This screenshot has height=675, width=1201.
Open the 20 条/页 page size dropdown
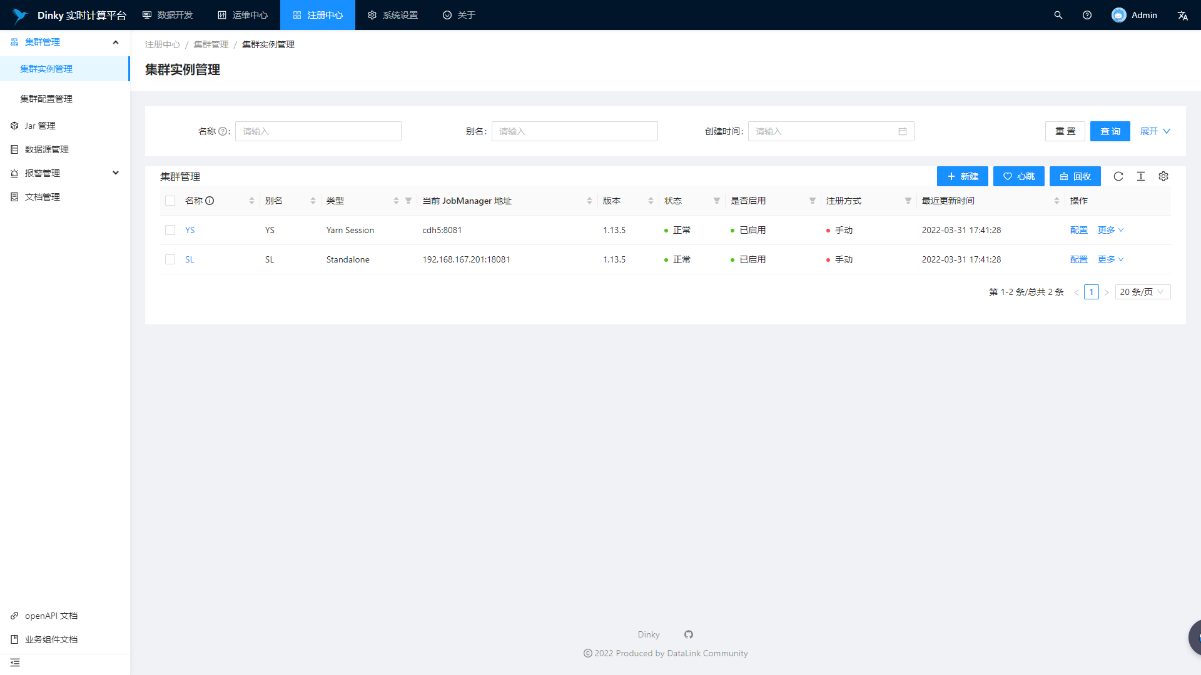tap(1143, 292)
